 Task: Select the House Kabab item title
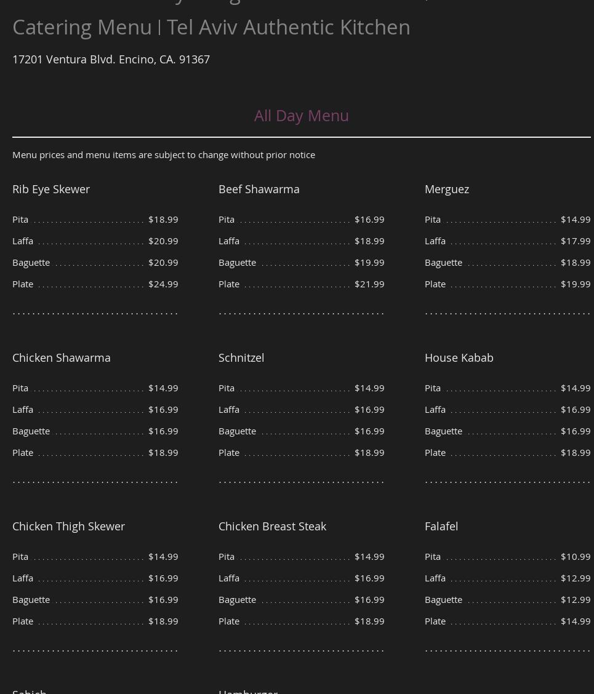(459, 357)
